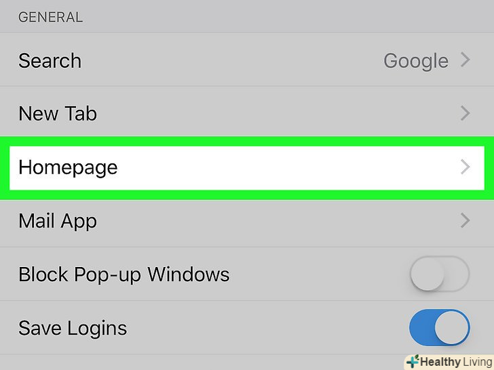
Task: Turn off the Save Logins switch
Action: (x=439, y=328)
